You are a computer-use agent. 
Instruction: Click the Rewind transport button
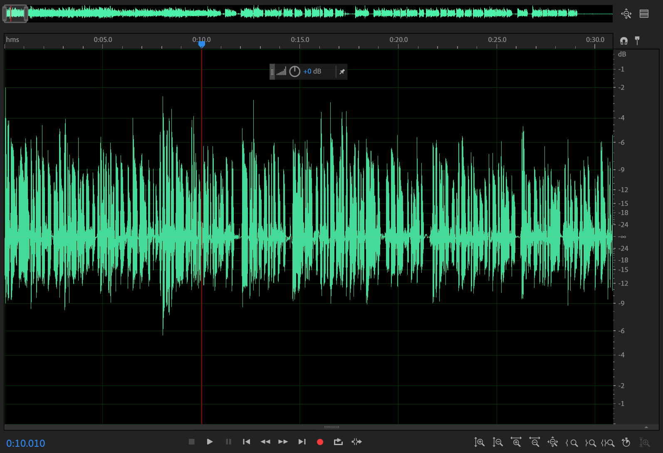coord(265,442)
